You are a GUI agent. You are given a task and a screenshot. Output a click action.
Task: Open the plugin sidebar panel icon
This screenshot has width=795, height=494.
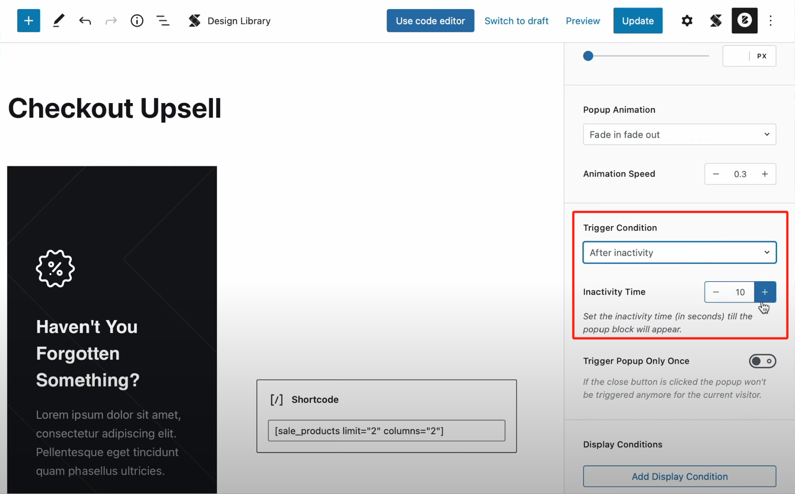point(715,20)
